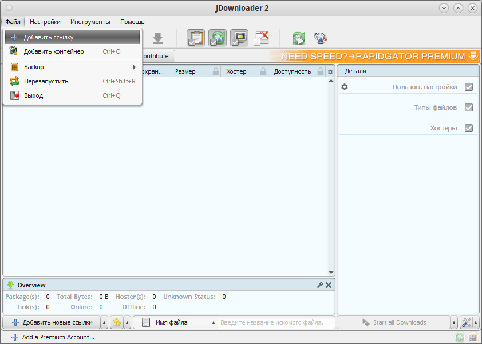Click Add a Premium Account link
Image resolution: width=482 pixels, height=344 pixels.
click(x=53, y=337)
